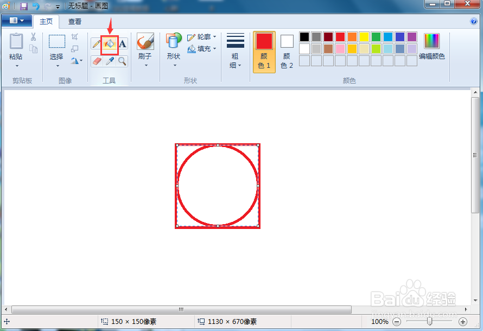Click the zoom slider thumb
Image resolution: width=483 pixels, height=331 pixels.
click(x=429, y=321)
